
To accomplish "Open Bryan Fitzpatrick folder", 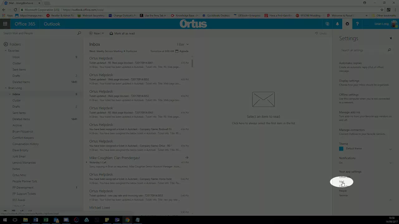I will click(23, 132).
